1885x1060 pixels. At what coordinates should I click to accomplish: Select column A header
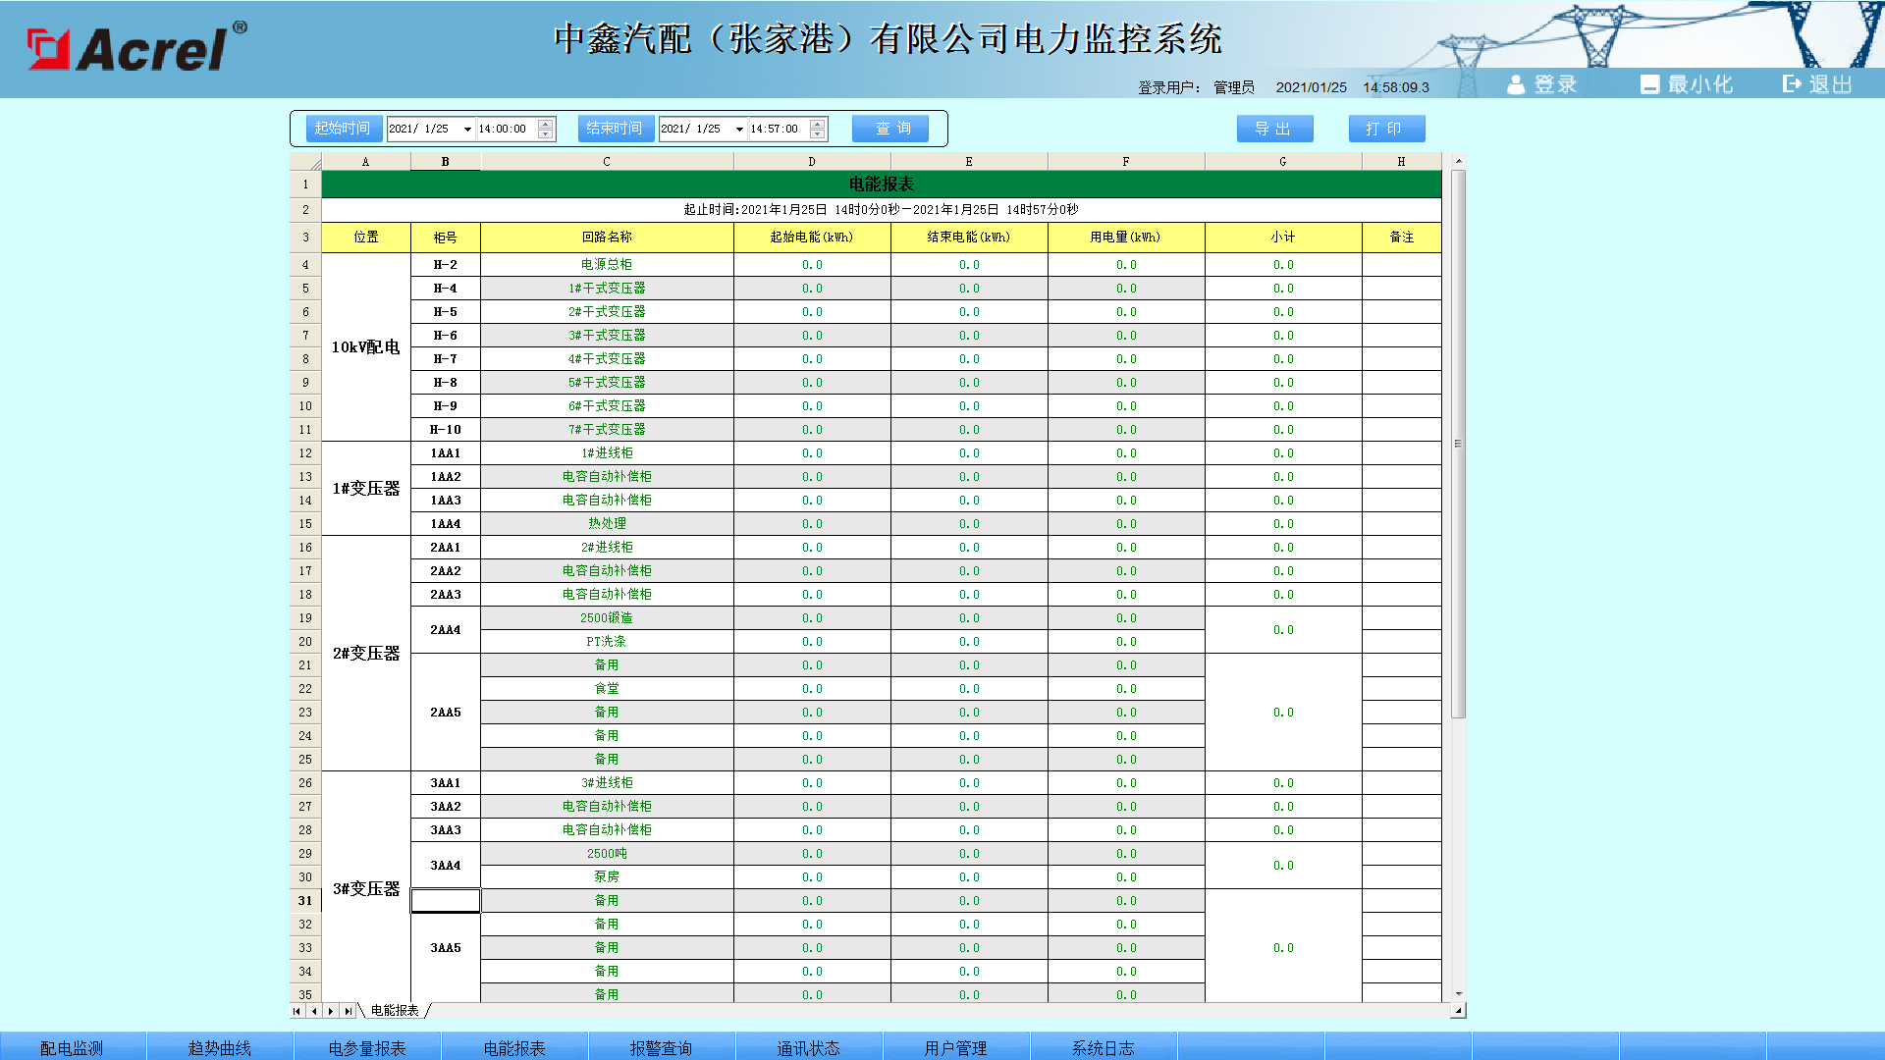pos(366,162)
